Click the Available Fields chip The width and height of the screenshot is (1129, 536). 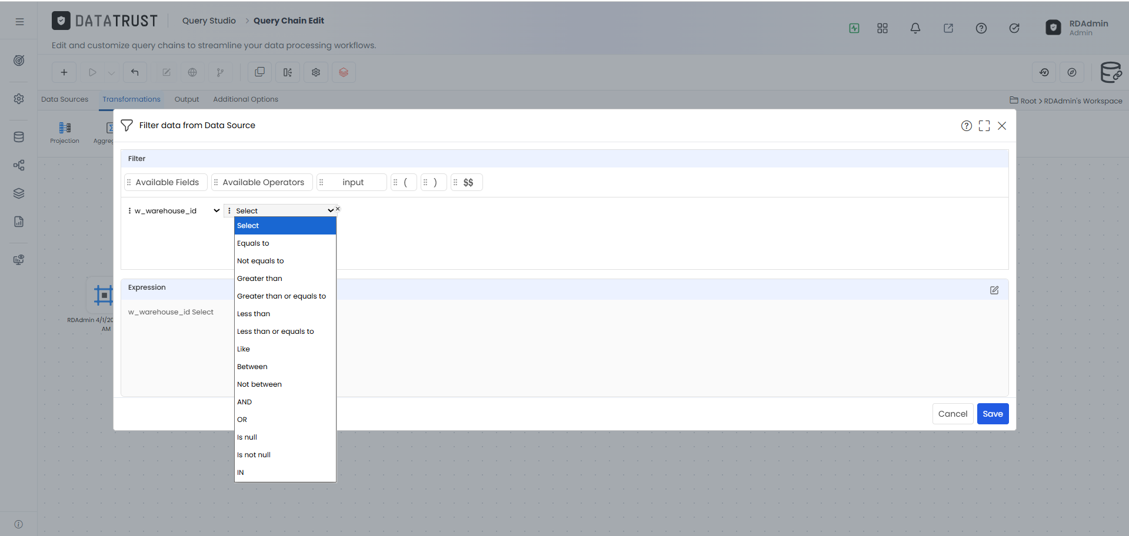click(166, 182)
